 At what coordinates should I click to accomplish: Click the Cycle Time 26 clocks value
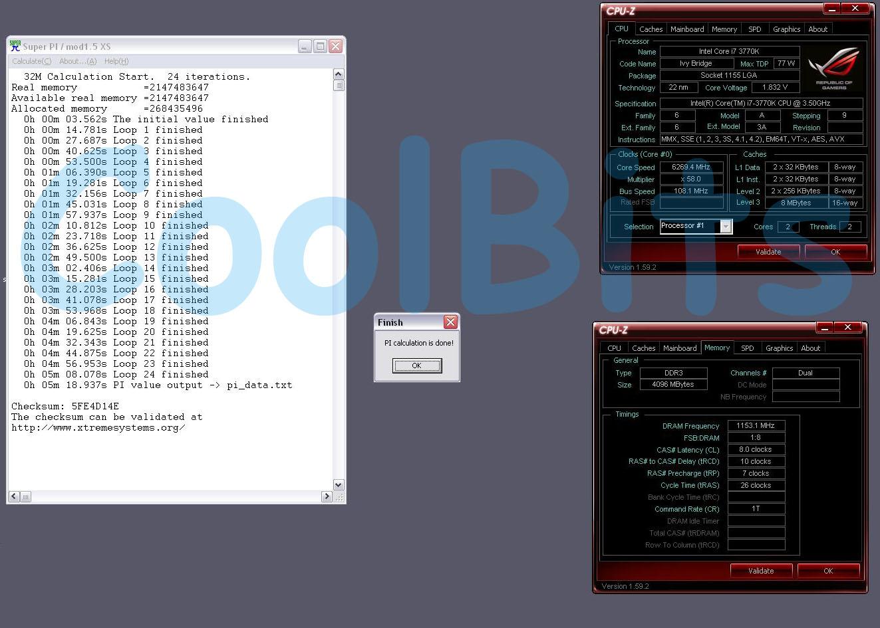pos(756,486)
